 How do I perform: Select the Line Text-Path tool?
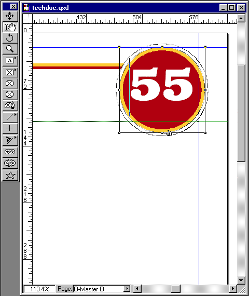pos(10,140)
